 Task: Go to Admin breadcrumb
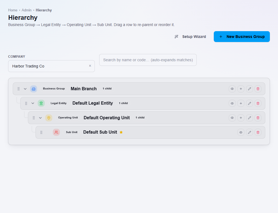[26, 10]
